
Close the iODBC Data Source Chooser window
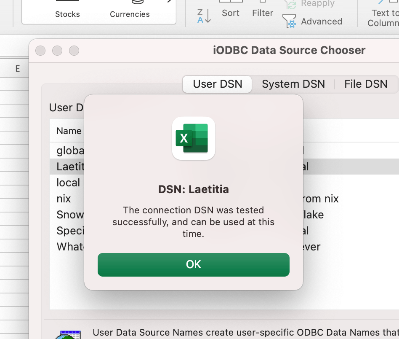click(40, 51)
